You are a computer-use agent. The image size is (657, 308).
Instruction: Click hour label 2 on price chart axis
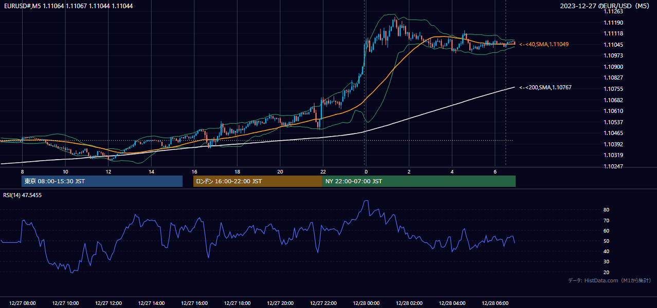409,171
